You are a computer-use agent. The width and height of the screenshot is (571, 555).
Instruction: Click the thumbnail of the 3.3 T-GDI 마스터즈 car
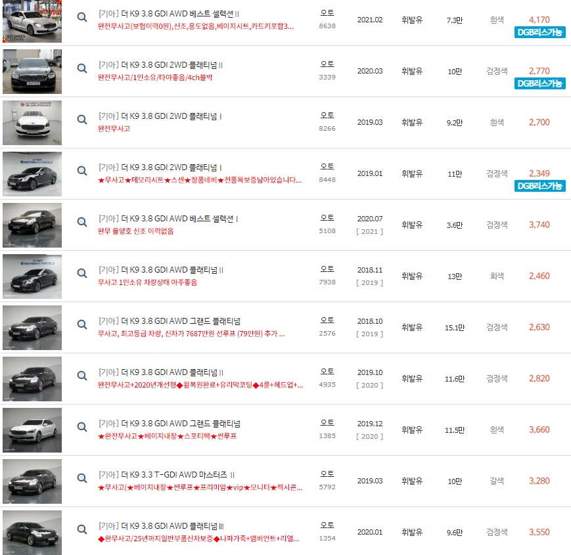32,480
